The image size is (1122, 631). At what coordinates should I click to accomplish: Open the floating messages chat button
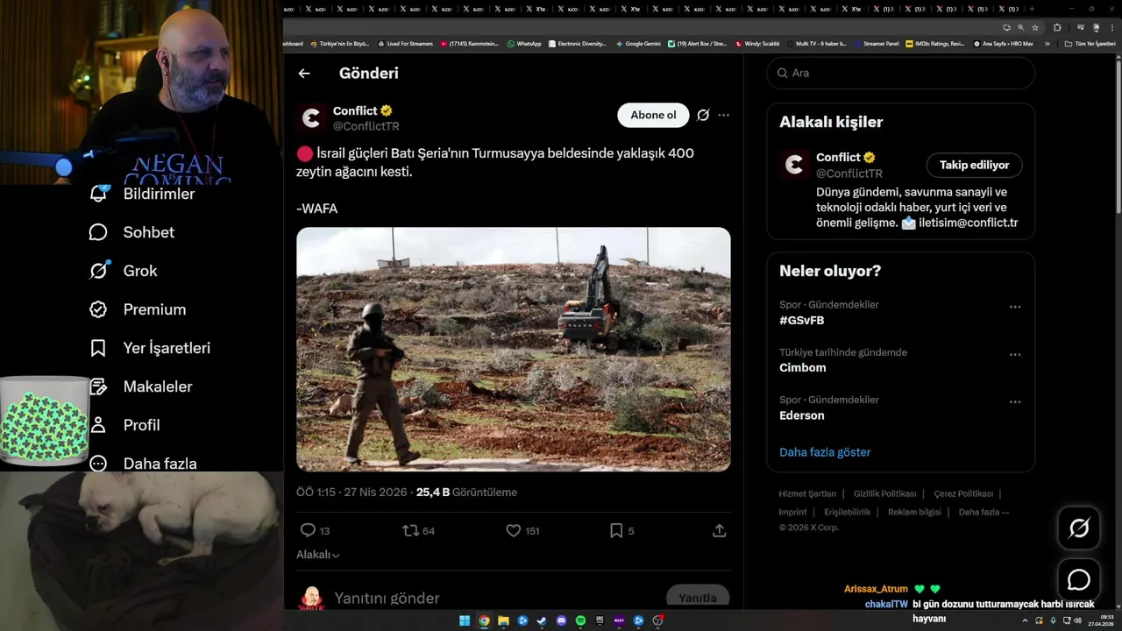[1079, 580]
